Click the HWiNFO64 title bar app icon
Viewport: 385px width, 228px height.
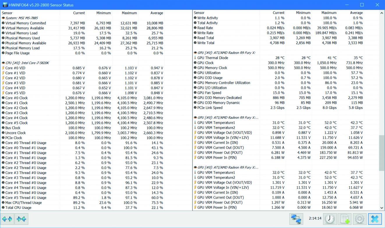pyautogui.click(x=5, y=5)
